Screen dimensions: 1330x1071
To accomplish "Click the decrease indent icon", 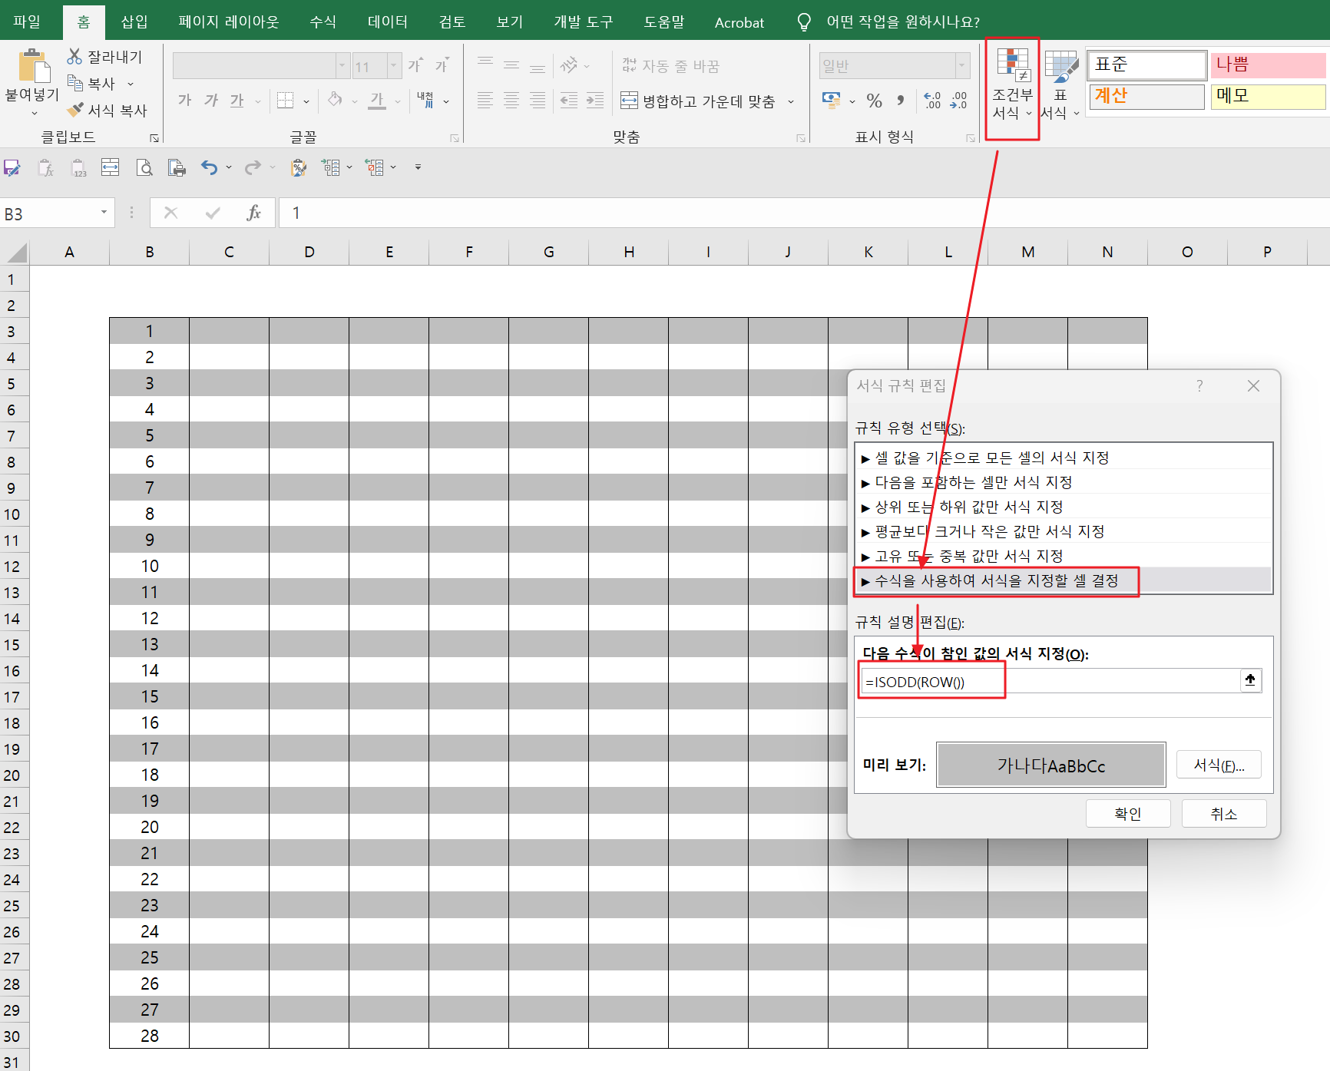I will (569, 100).
